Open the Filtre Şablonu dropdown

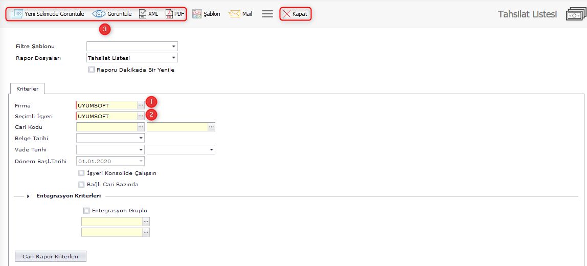(174, 47)
